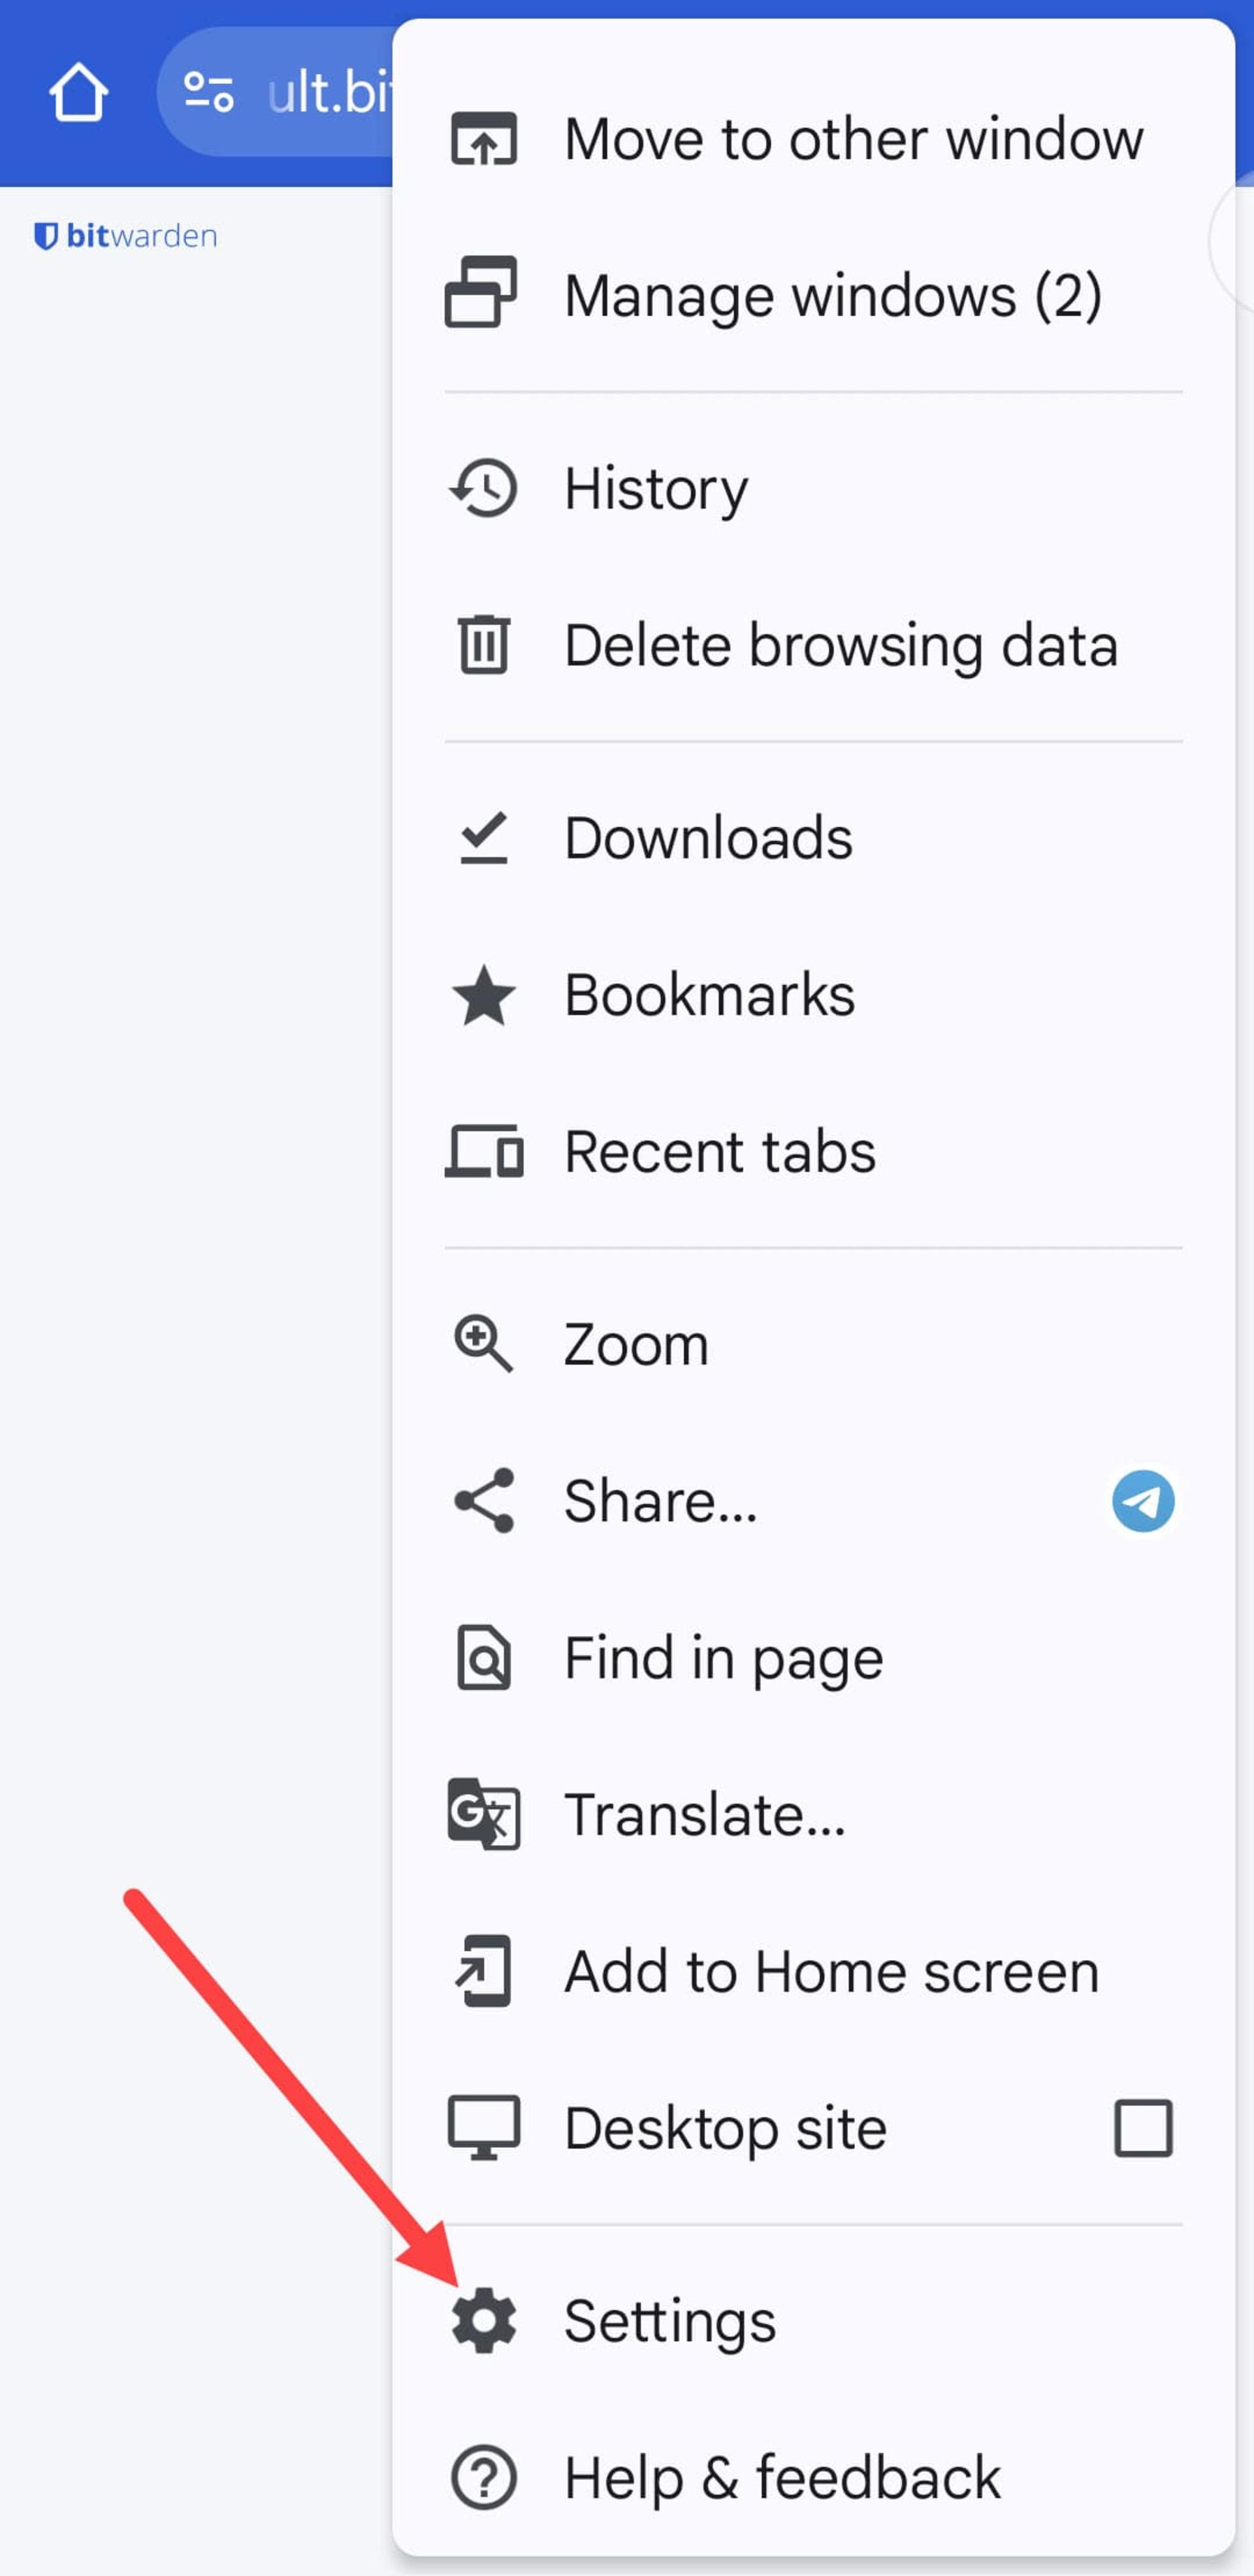Viewport: 1254px width, 2576px height.
Task: Tap the address bar URL text
Action: coord(329,92)
